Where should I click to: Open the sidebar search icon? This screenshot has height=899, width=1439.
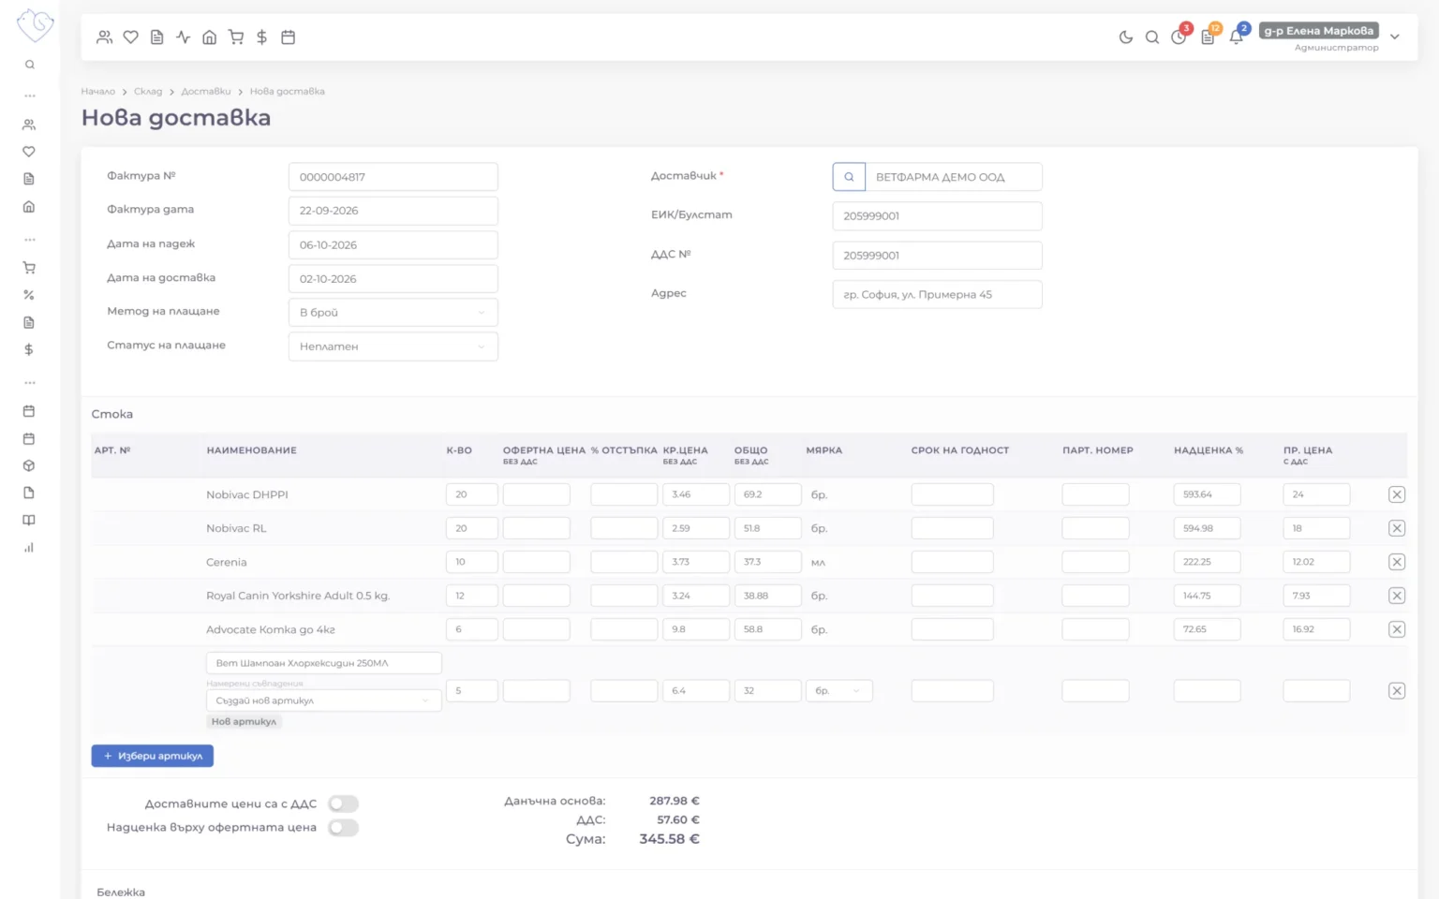click(30, 65)
